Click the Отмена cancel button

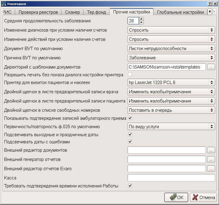tap(204, 197)
